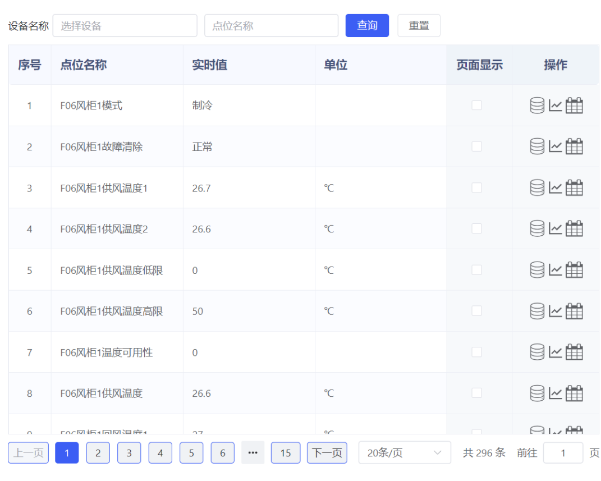601x481 pixels.
Task: Click the 查询 search button
Action: point(367,26)
